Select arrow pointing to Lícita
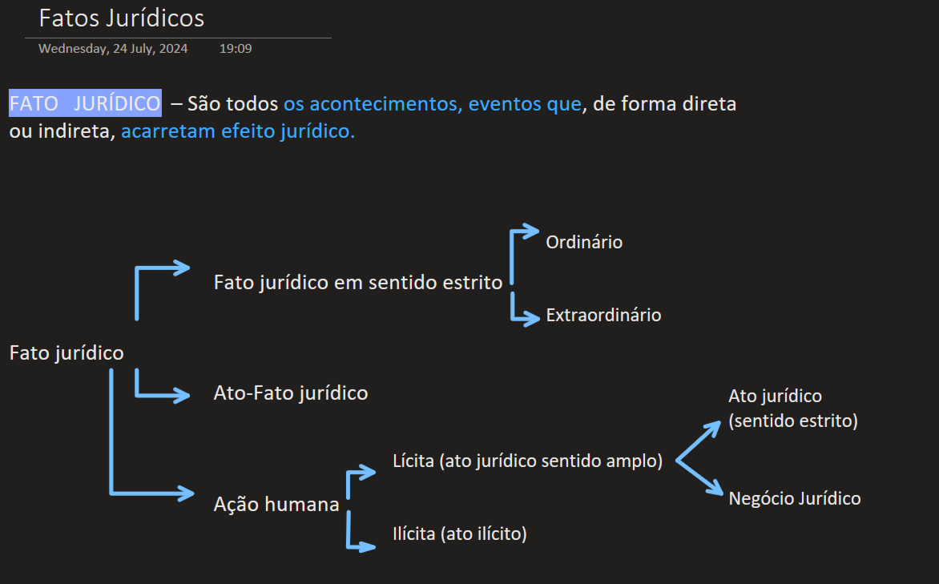The height and width of the screenshot is (584, 939). tap(361, 481)
